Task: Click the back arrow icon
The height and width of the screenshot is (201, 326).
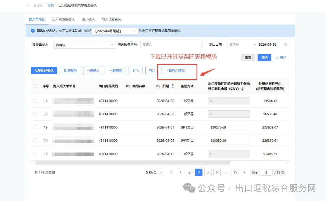Action: tap(29, 5)
